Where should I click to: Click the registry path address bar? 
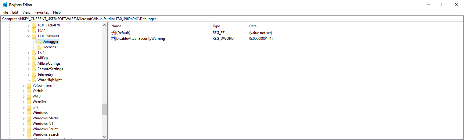232,19
